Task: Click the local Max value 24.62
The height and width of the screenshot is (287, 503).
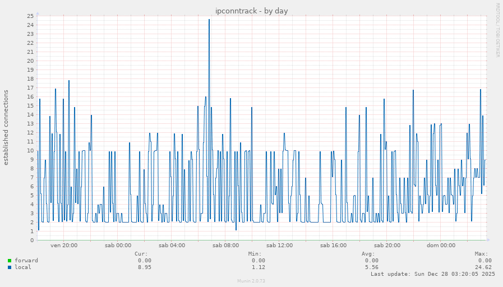Action: coord(483,267)
